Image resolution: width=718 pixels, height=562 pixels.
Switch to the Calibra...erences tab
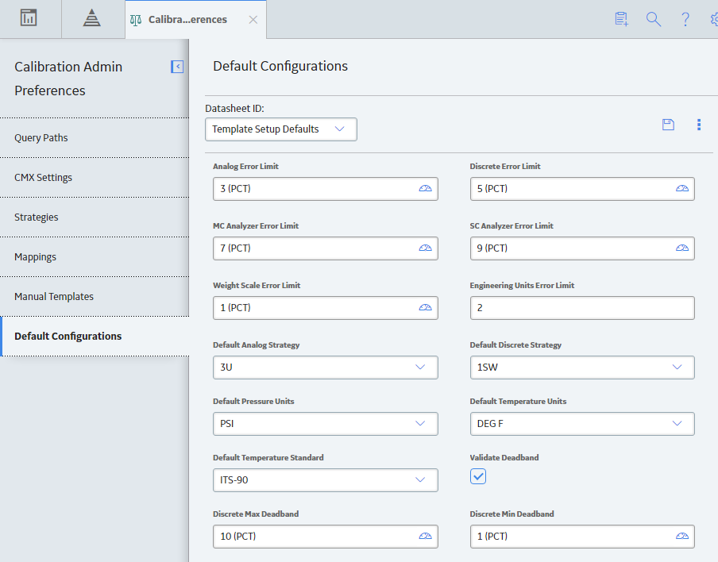[195, 20]
